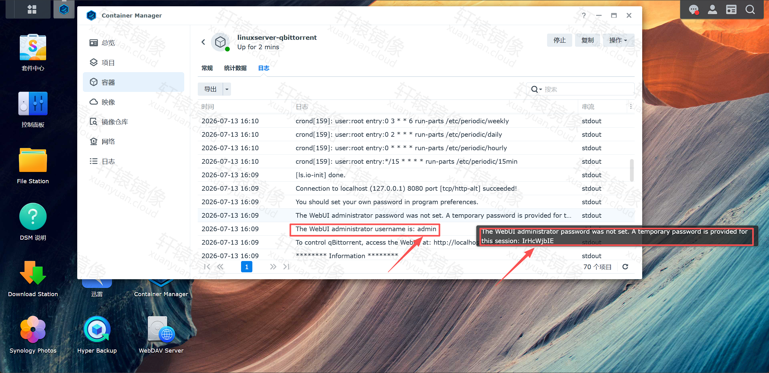
Task: Open the Synology Photos desktop icon
Action: [x=33, y=335]
